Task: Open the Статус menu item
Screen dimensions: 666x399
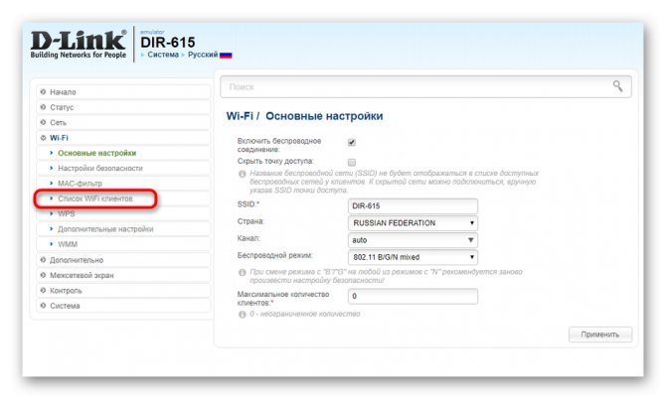Action: click(x=123, y=107)
